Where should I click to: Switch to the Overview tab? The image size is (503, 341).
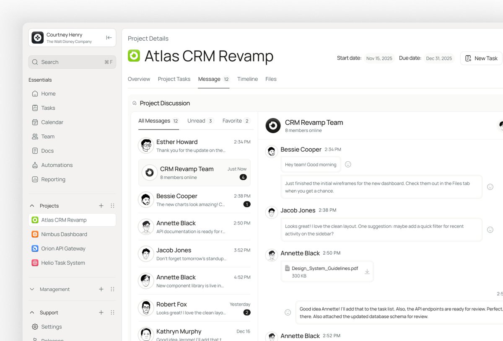tap(139, 79)
